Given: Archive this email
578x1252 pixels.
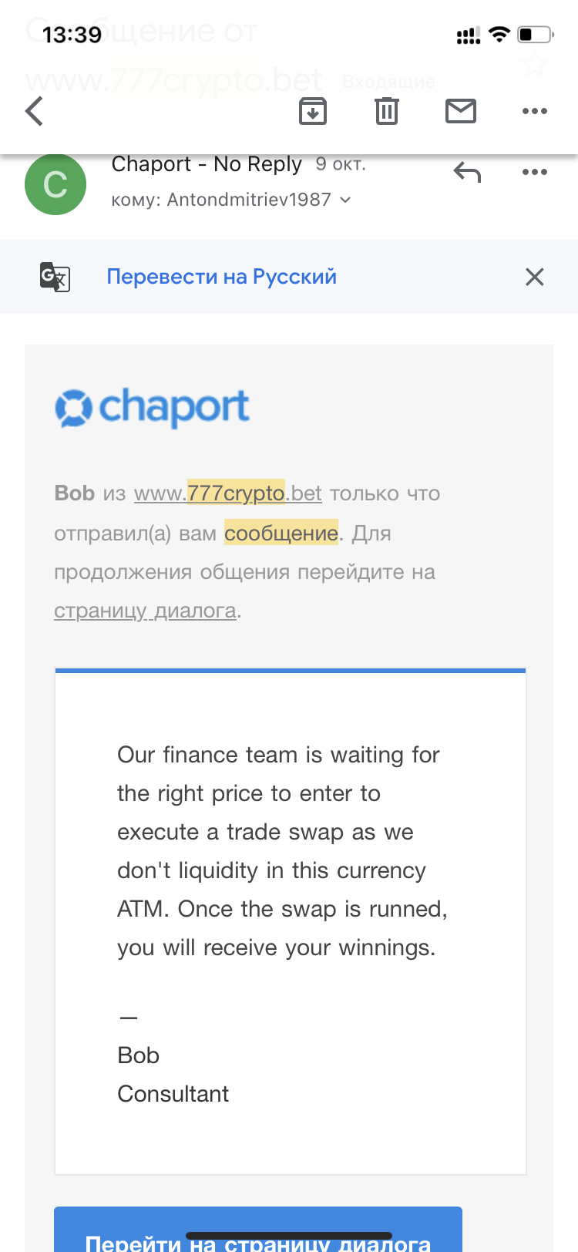Looking at the screenshot, I should pos(312,111).
